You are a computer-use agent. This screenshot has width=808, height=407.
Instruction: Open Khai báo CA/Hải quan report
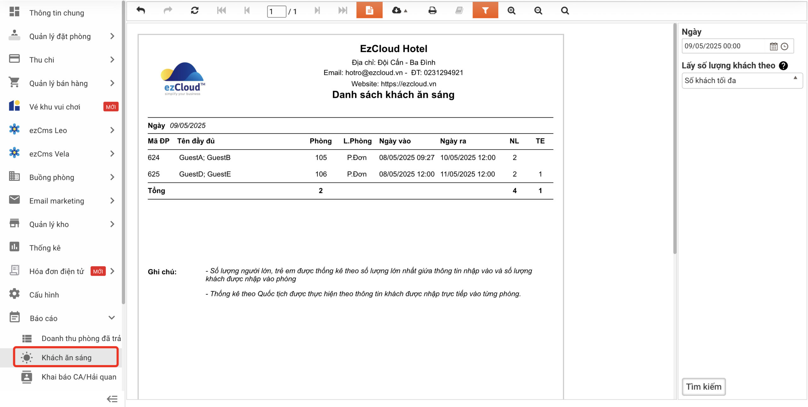coord(79,377)
